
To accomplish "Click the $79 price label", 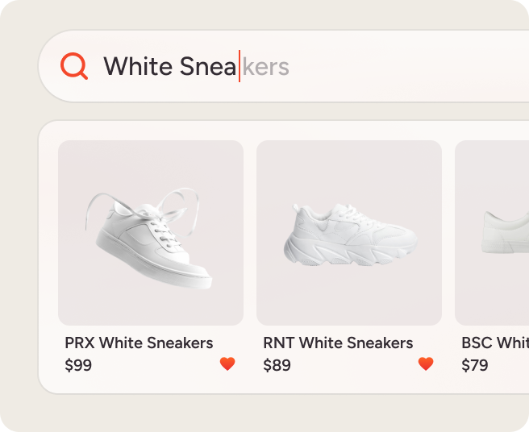I will [475, 365].
